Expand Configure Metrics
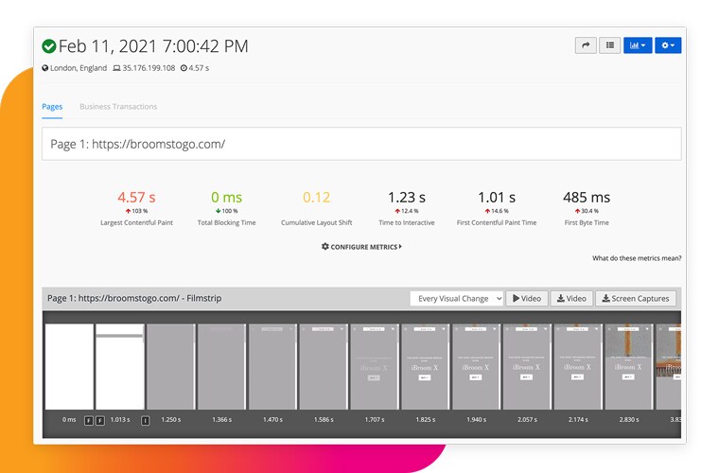The image size is (719, 473). [x=361, y=247]
